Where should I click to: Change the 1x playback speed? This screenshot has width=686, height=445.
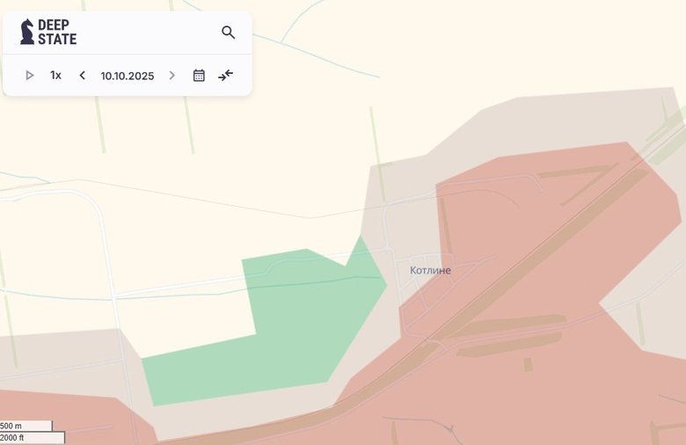[55, 76]
